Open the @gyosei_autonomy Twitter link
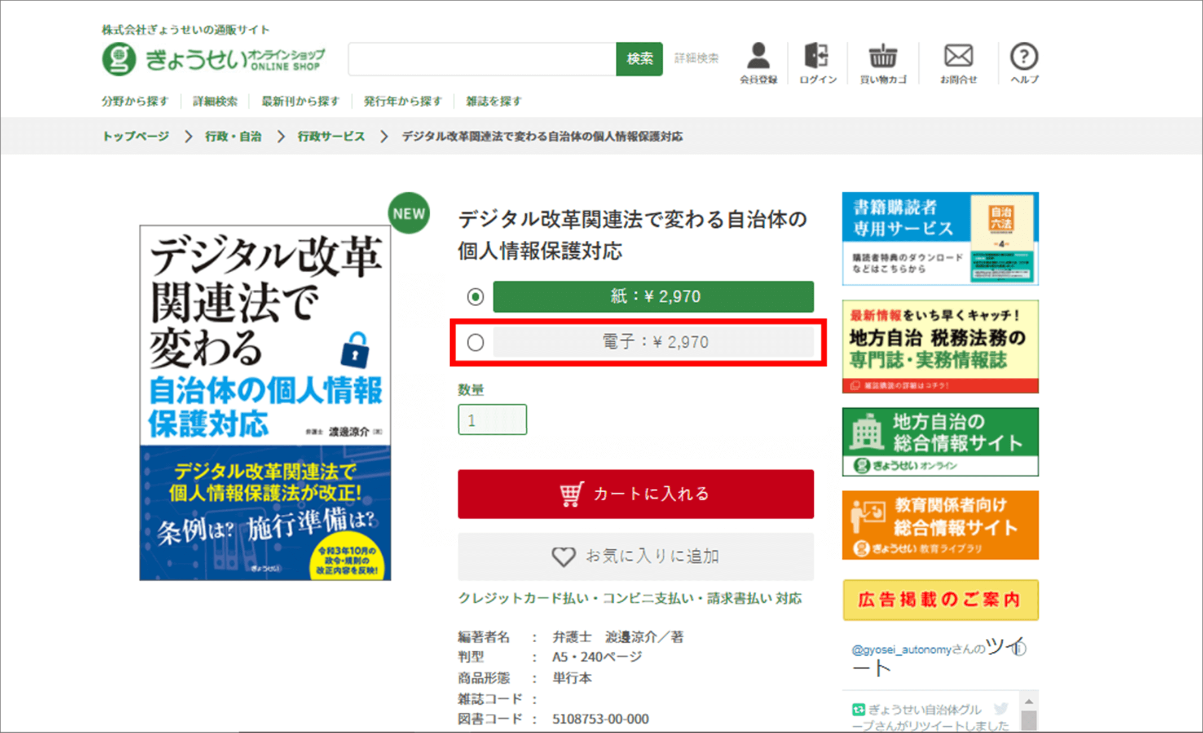1203x733 pixels. click(901, 650)
